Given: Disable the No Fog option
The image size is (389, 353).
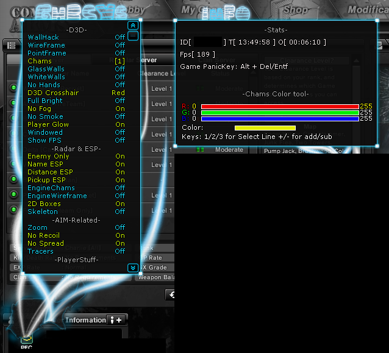Looking at the screenshot, I should point(76,109).
